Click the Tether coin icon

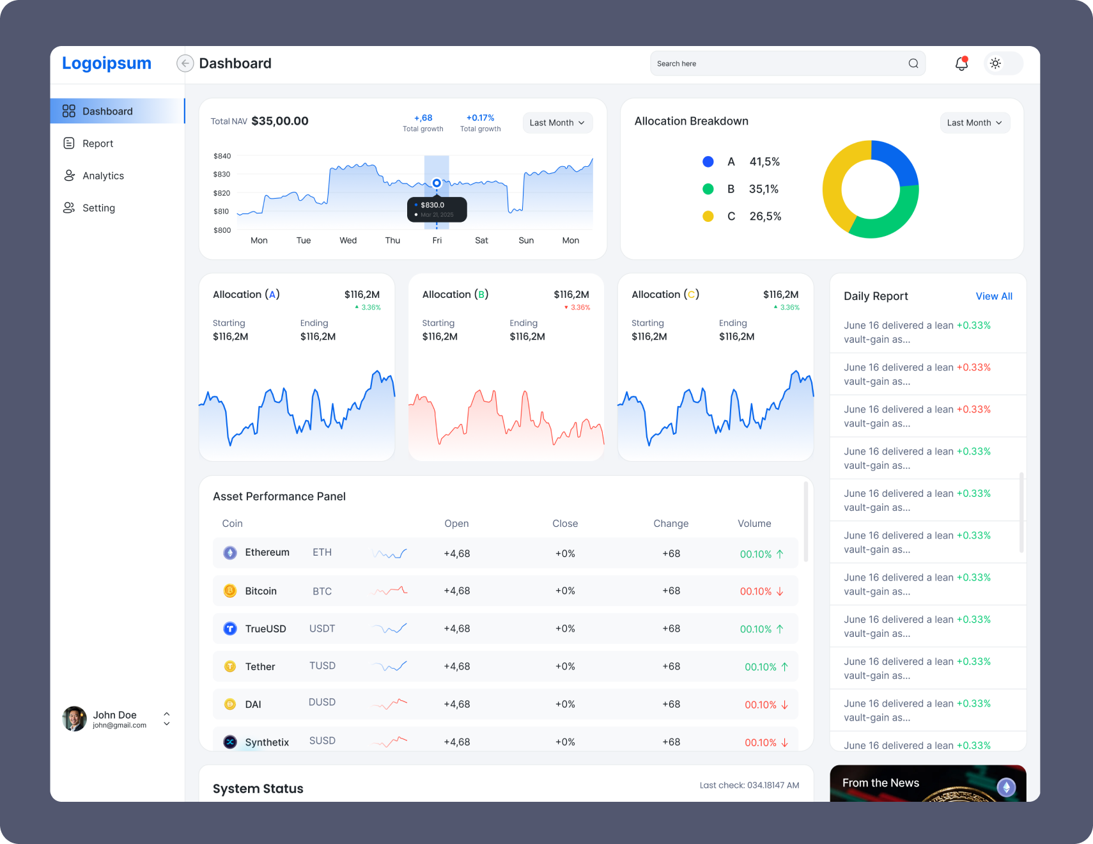coord(230,666)
